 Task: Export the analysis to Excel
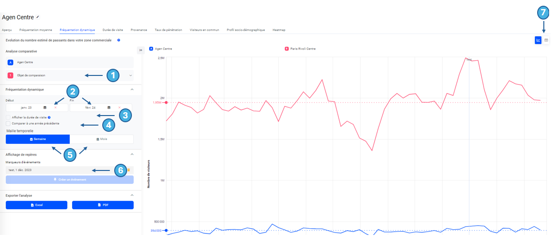click(x=36, y=205)
